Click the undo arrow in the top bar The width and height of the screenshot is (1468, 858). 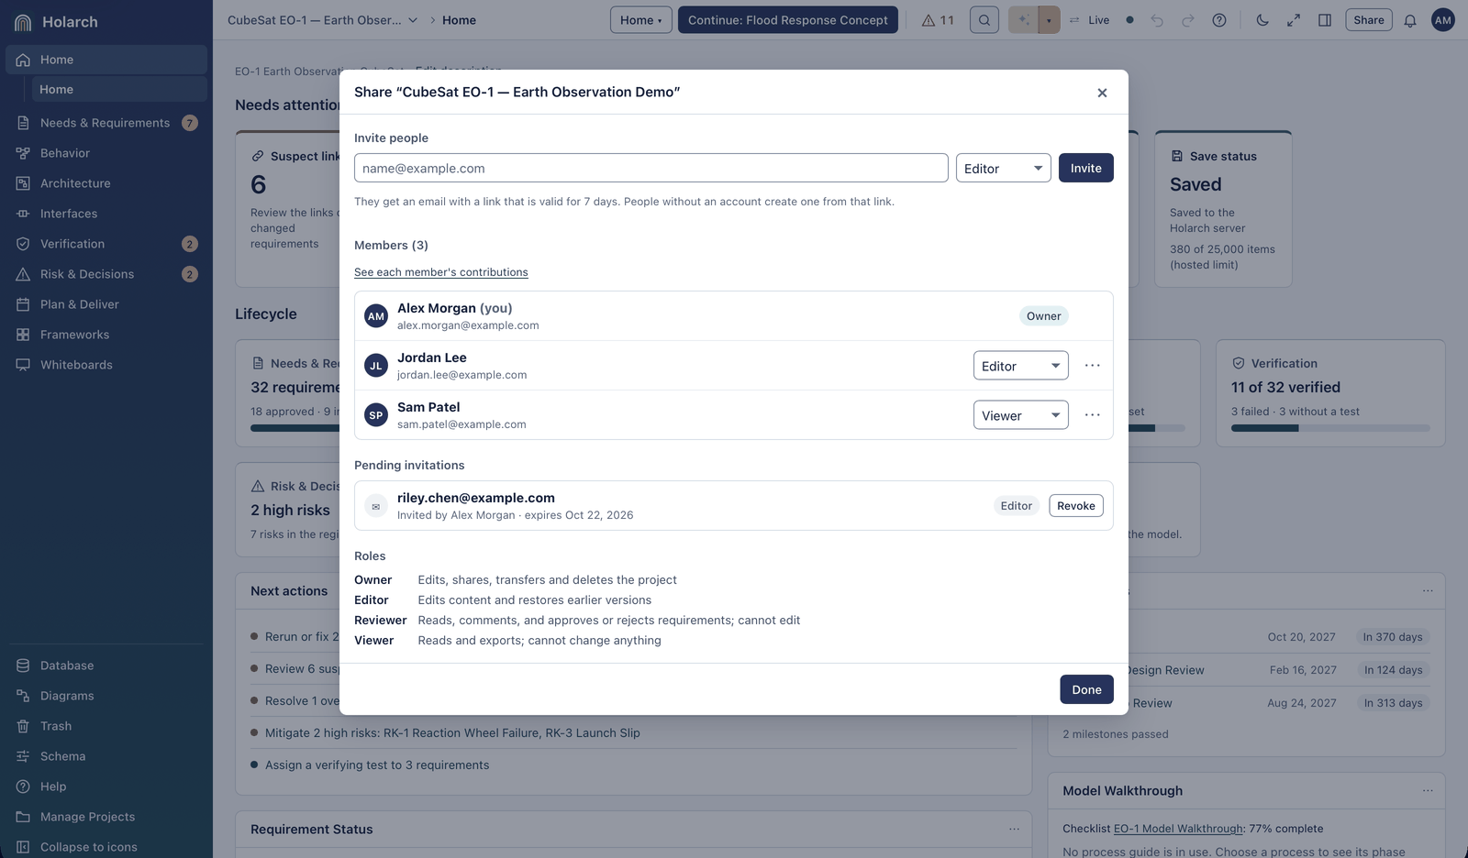(1157, 20)
